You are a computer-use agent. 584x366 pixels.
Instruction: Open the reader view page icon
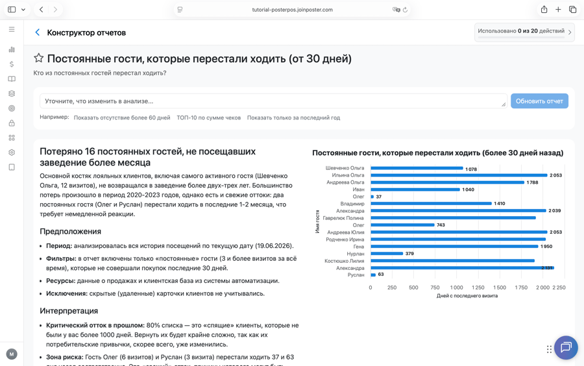[x=180, y=10]
